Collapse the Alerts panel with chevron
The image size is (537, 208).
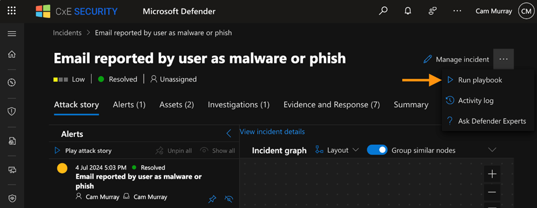[x=229, y=133]
